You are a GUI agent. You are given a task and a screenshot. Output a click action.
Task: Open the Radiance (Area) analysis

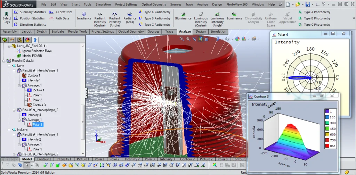(130, 18)
